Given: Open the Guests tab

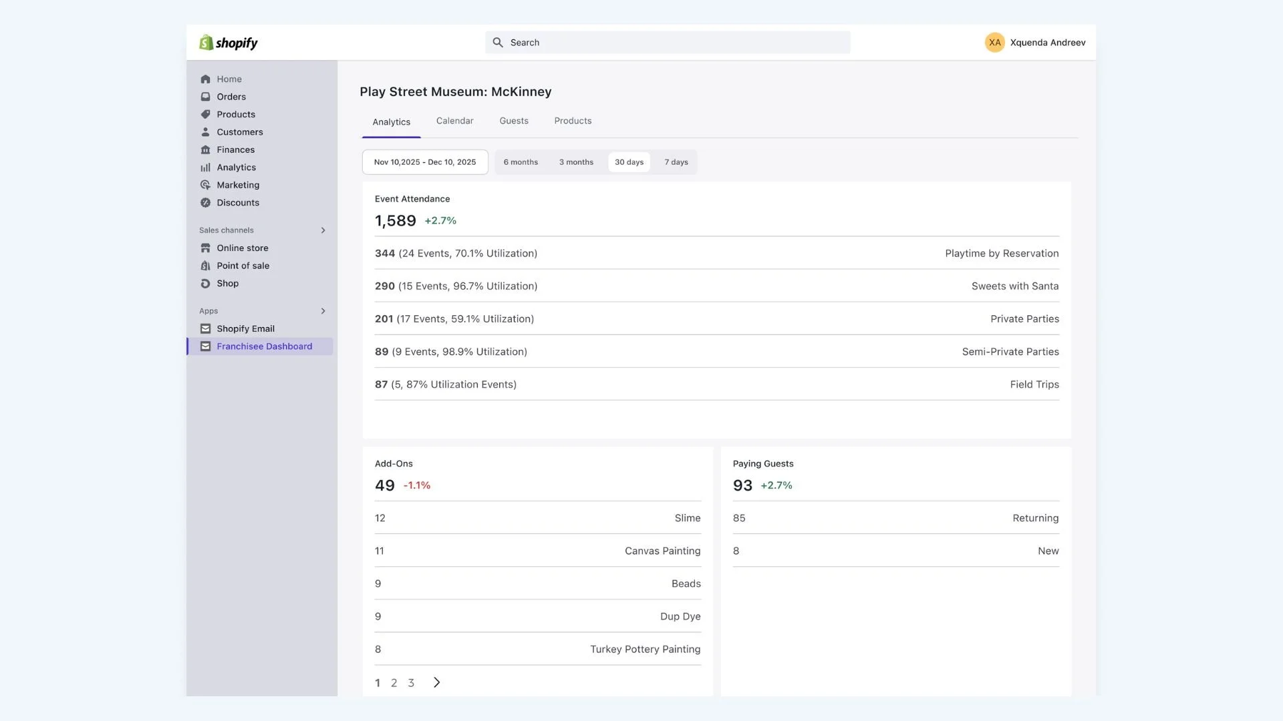Looking at the screenshot, I should coord(513,121).
